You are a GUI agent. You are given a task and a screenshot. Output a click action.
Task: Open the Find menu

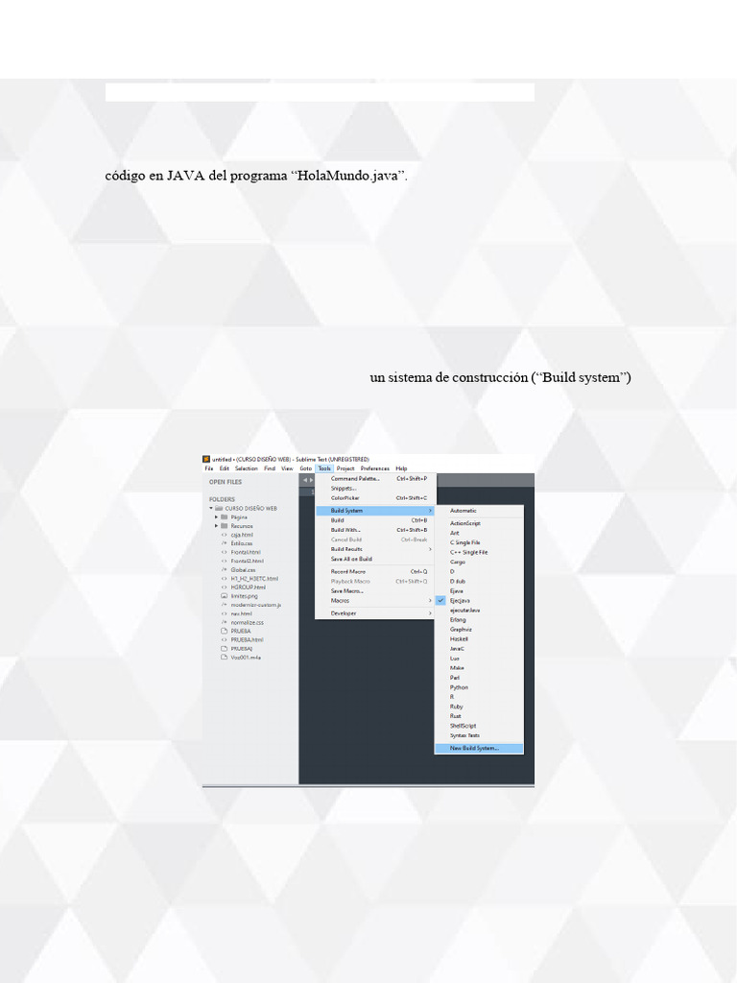point(270,468)
